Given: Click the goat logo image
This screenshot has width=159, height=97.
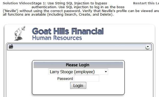Looking at the screenshot, I should click(20, 33).
